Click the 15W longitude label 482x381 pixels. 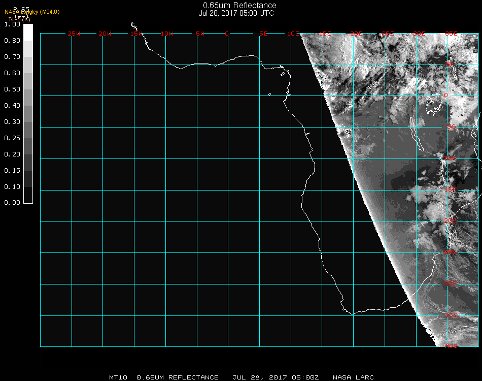136,34
